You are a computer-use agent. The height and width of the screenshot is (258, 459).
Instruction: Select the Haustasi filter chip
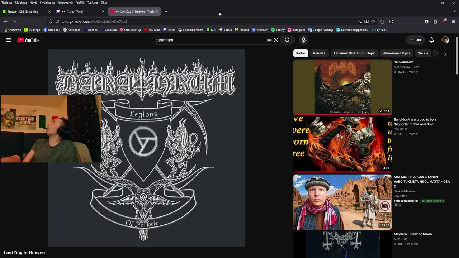tap(320, 53)
